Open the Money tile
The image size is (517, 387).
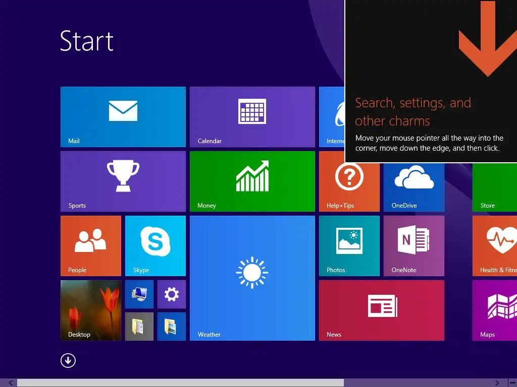tap(252, 181)
